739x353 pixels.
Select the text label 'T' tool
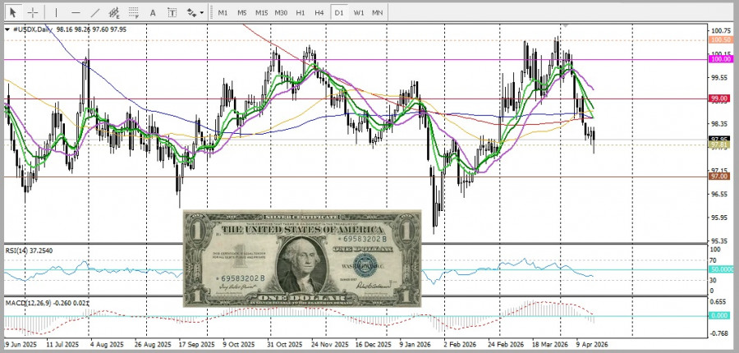click(x=172, y=13)
